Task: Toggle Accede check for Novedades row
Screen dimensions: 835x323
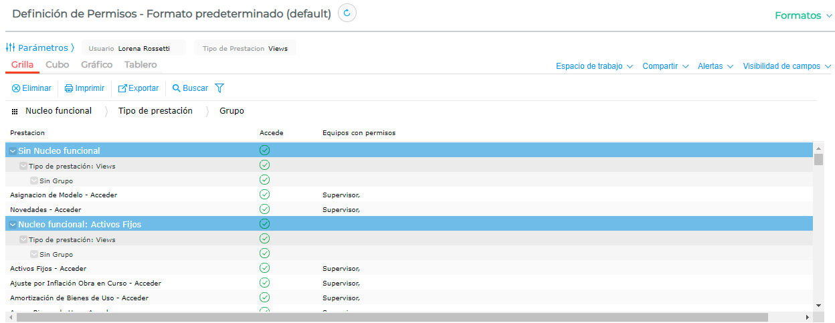Action: click(264, 209)
